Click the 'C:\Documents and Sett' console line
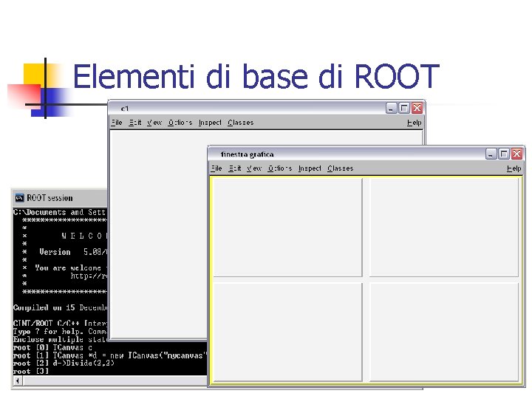This screenshot has width=532, height=399. pyautogui.click(x=59, y=212)
